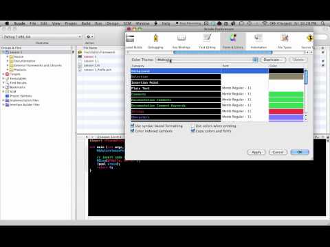The height and width of the screenshot is (247, 330).
Task: Select the Plain Text category row
Action: coord(176,89)
